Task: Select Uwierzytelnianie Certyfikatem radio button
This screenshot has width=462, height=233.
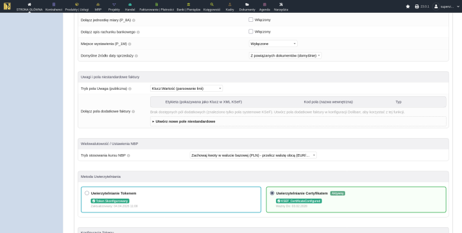Action: (x=272, y=193)
